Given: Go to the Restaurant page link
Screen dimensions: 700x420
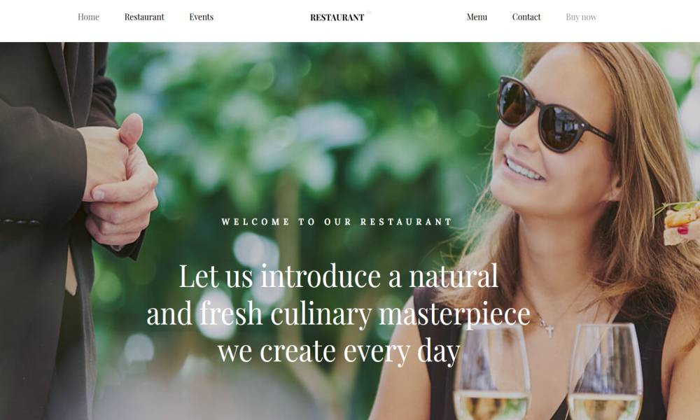Looking at the screenshot, I should coord(144,17).
